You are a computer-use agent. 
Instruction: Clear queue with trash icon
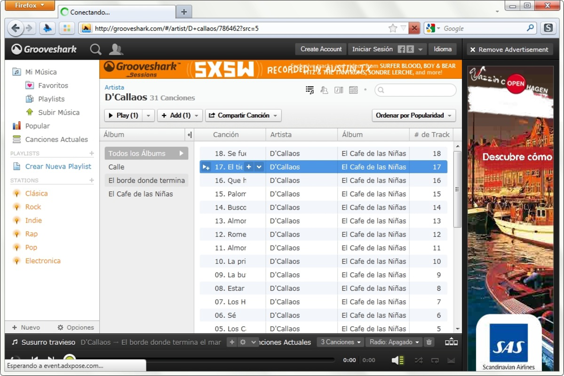coord(429,342)
